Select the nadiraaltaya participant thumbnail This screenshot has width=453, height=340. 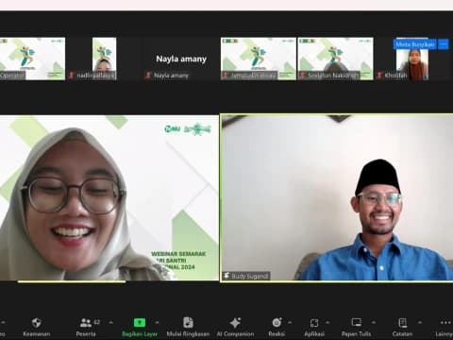coord(105,59)
